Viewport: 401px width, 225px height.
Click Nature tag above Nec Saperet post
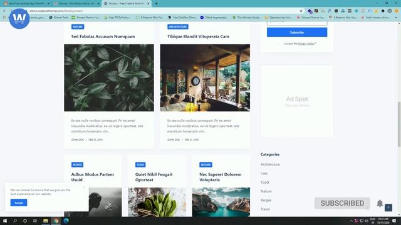click(206, 165)
